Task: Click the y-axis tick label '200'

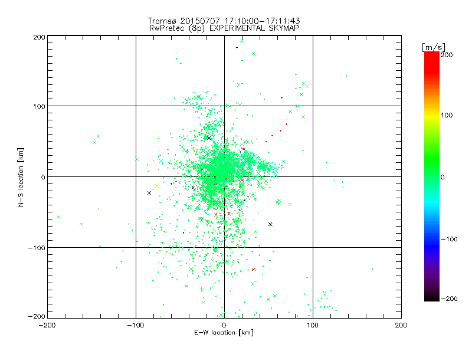Action: pyautogui.click(x=39, y=37)
